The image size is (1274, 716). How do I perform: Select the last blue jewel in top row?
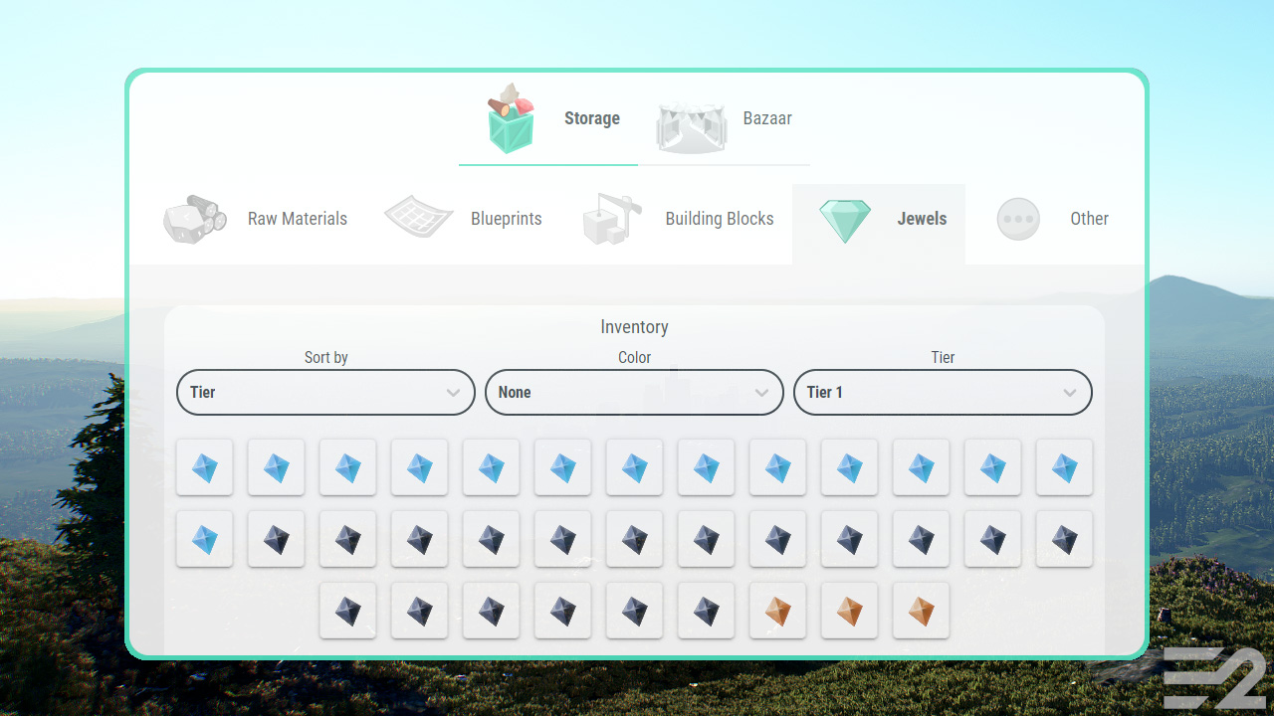point(1064,467)
